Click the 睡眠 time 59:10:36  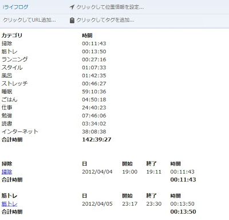pyautogui.click(x=94, y=91)
